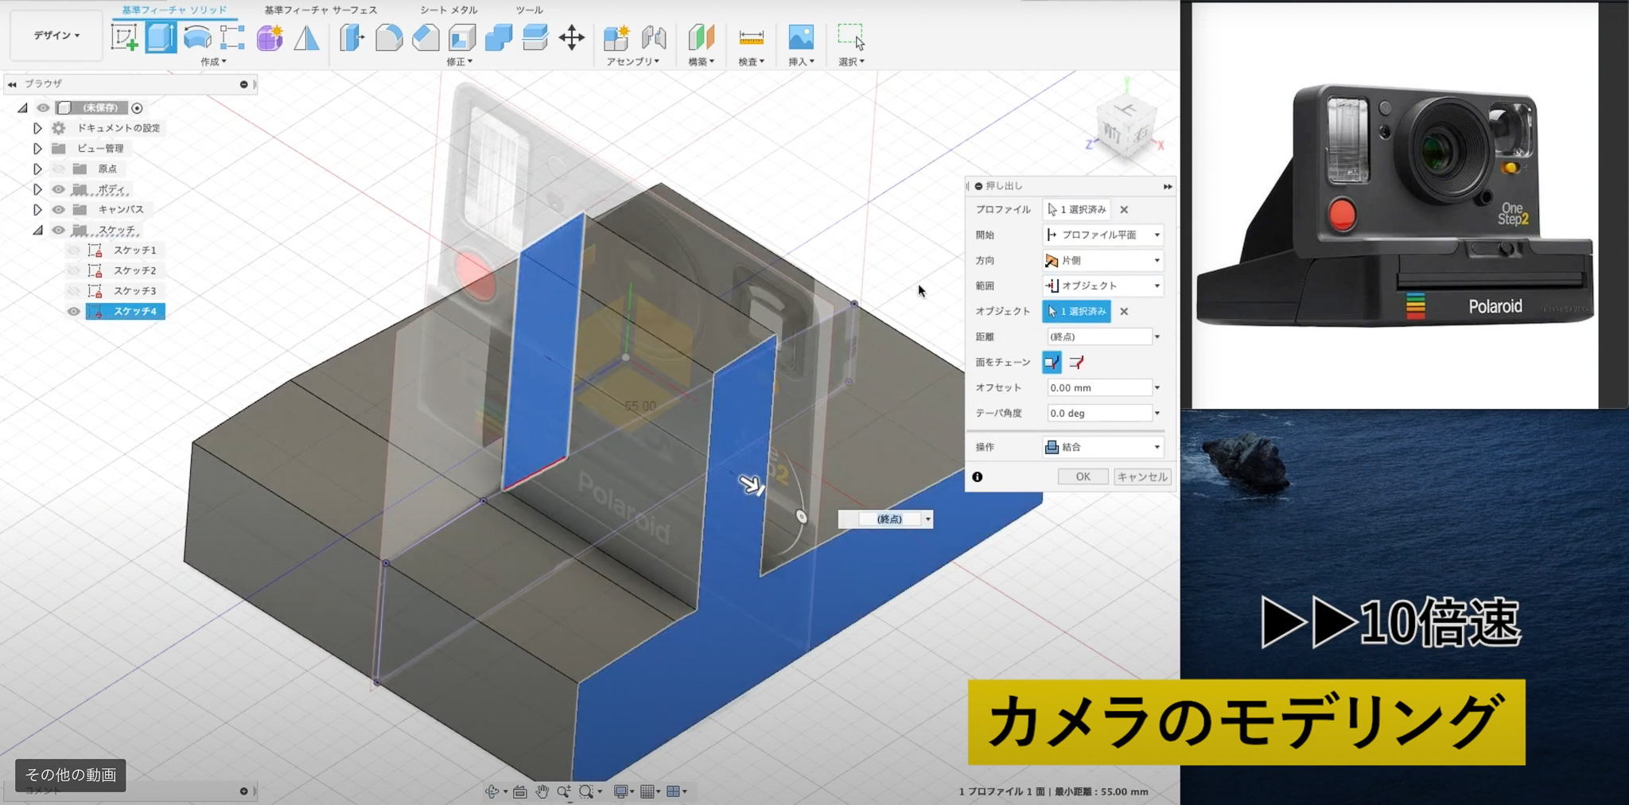Open the Measure tool under 検査
Image resolution: width=1629 pixels, height=805 pixels.
click(751, 37)
